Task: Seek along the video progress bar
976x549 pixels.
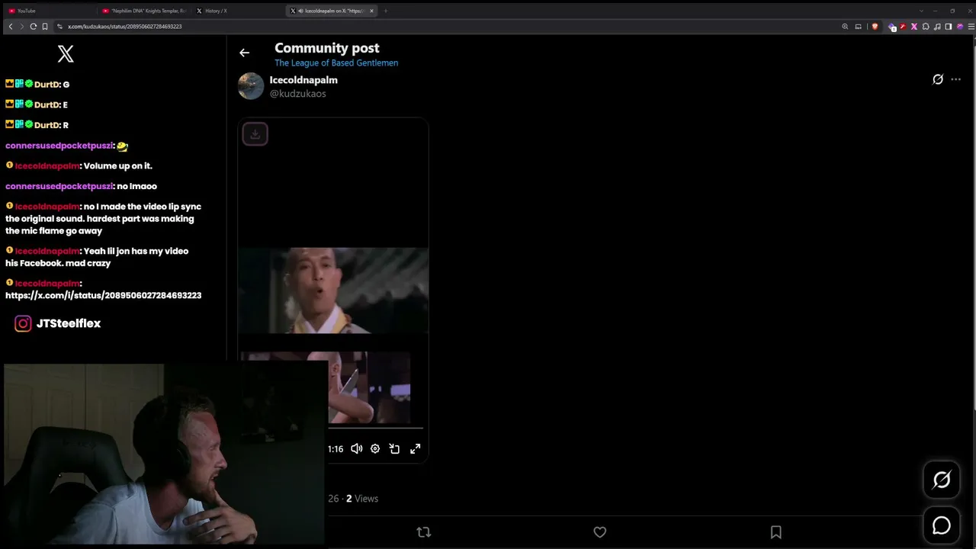Action: pos(375,428)
